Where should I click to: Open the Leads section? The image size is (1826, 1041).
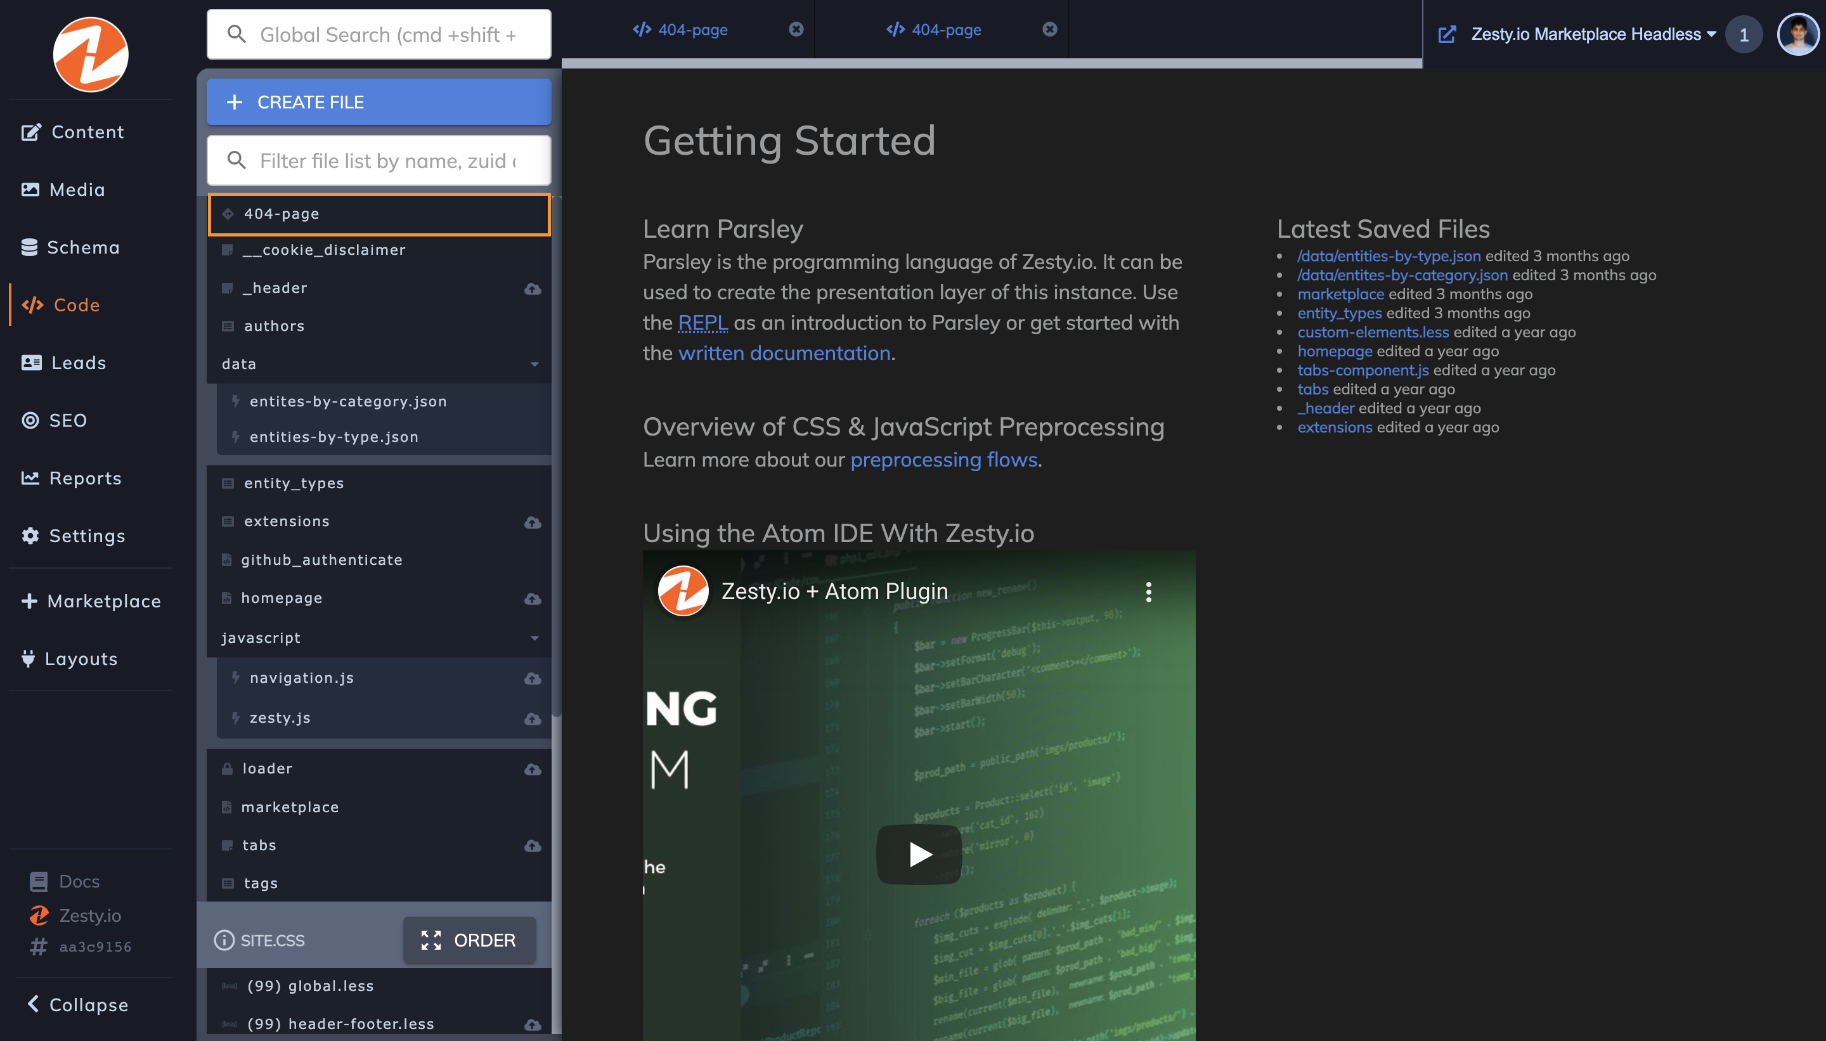pos(63,363)
